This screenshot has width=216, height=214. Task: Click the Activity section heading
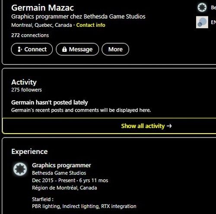[24, 82]
